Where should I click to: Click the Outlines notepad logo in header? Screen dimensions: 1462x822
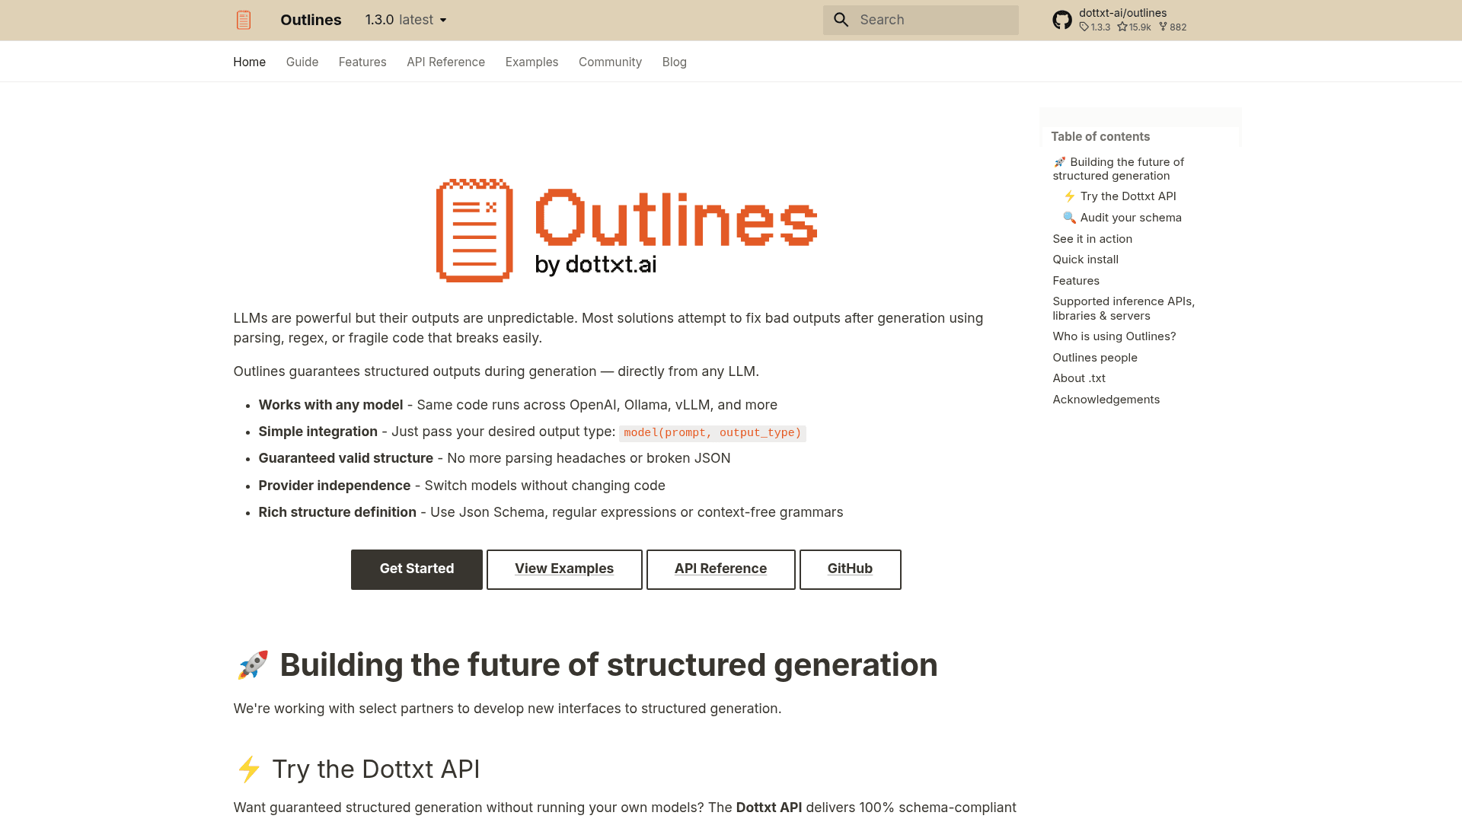pos(244,20)
